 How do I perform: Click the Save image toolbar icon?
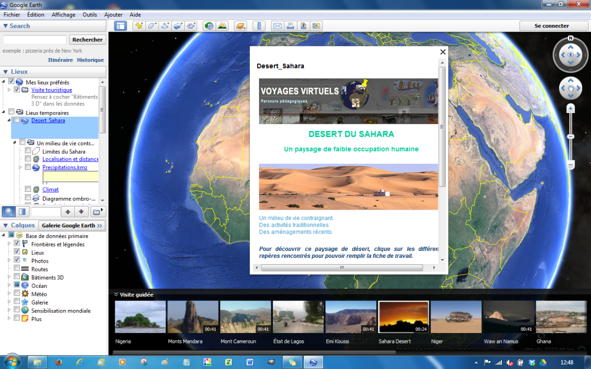click(316, 26)
